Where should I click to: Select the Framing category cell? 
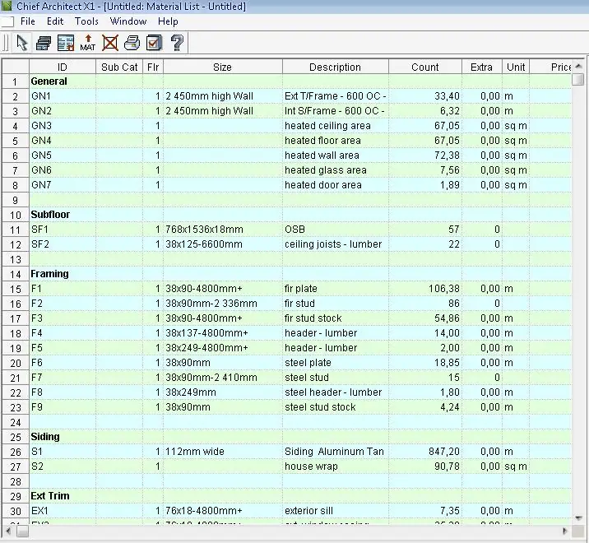(x=63, y=274)
